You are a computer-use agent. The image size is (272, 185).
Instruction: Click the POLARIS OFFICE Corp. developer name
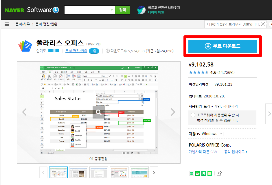pos(210,145)
